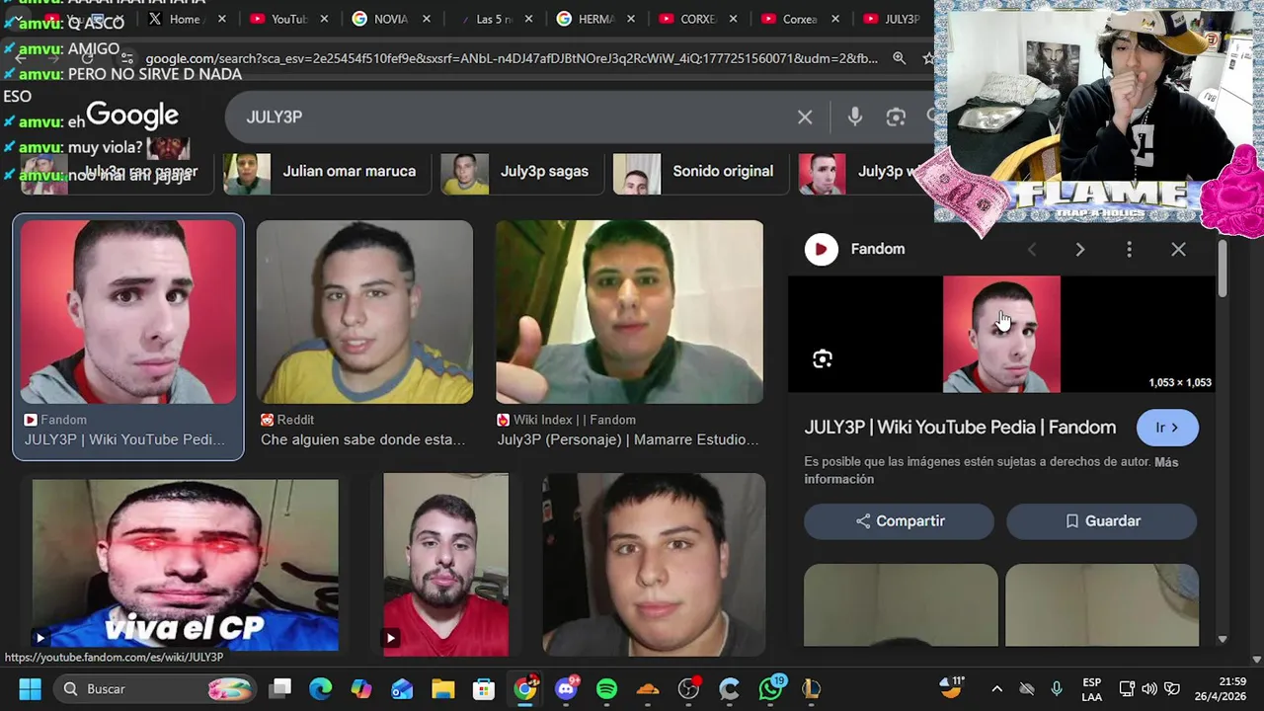Viewport: 1264px width, 711px height.
Task: Click the Buscar taskbar search box
Action: [x=154, y=688]
